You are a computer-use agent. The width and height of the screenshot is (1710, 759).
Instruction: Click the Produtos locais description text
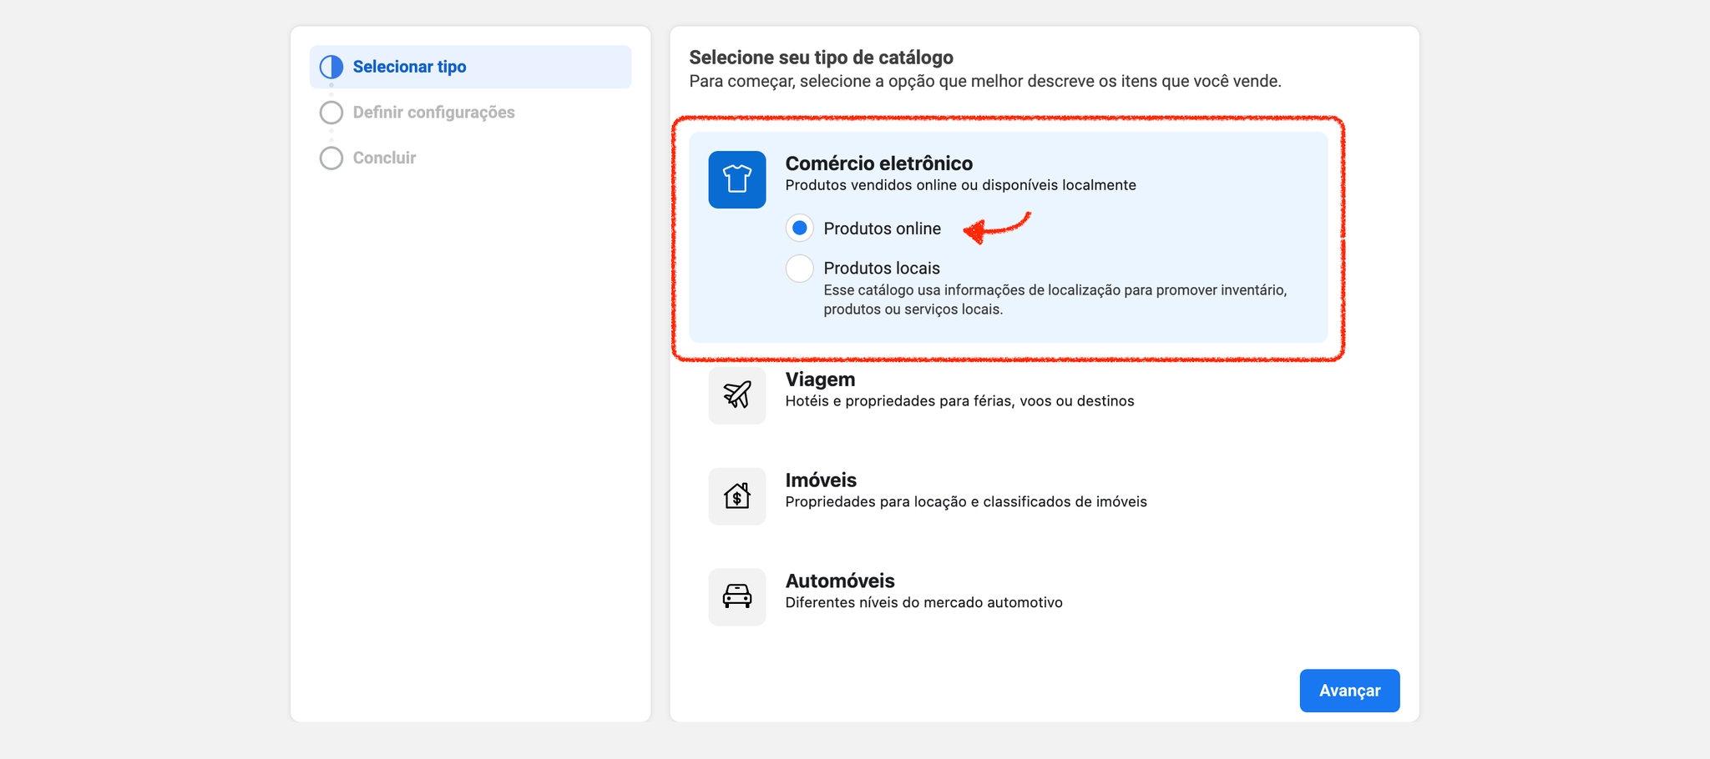(x=1055, y=299)
